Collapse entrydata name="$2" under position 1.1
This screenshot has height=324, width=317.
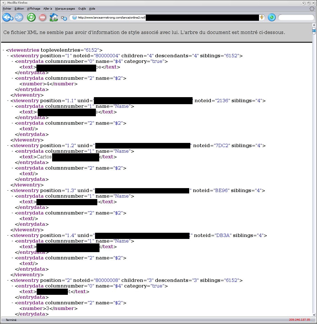(13, 123)
